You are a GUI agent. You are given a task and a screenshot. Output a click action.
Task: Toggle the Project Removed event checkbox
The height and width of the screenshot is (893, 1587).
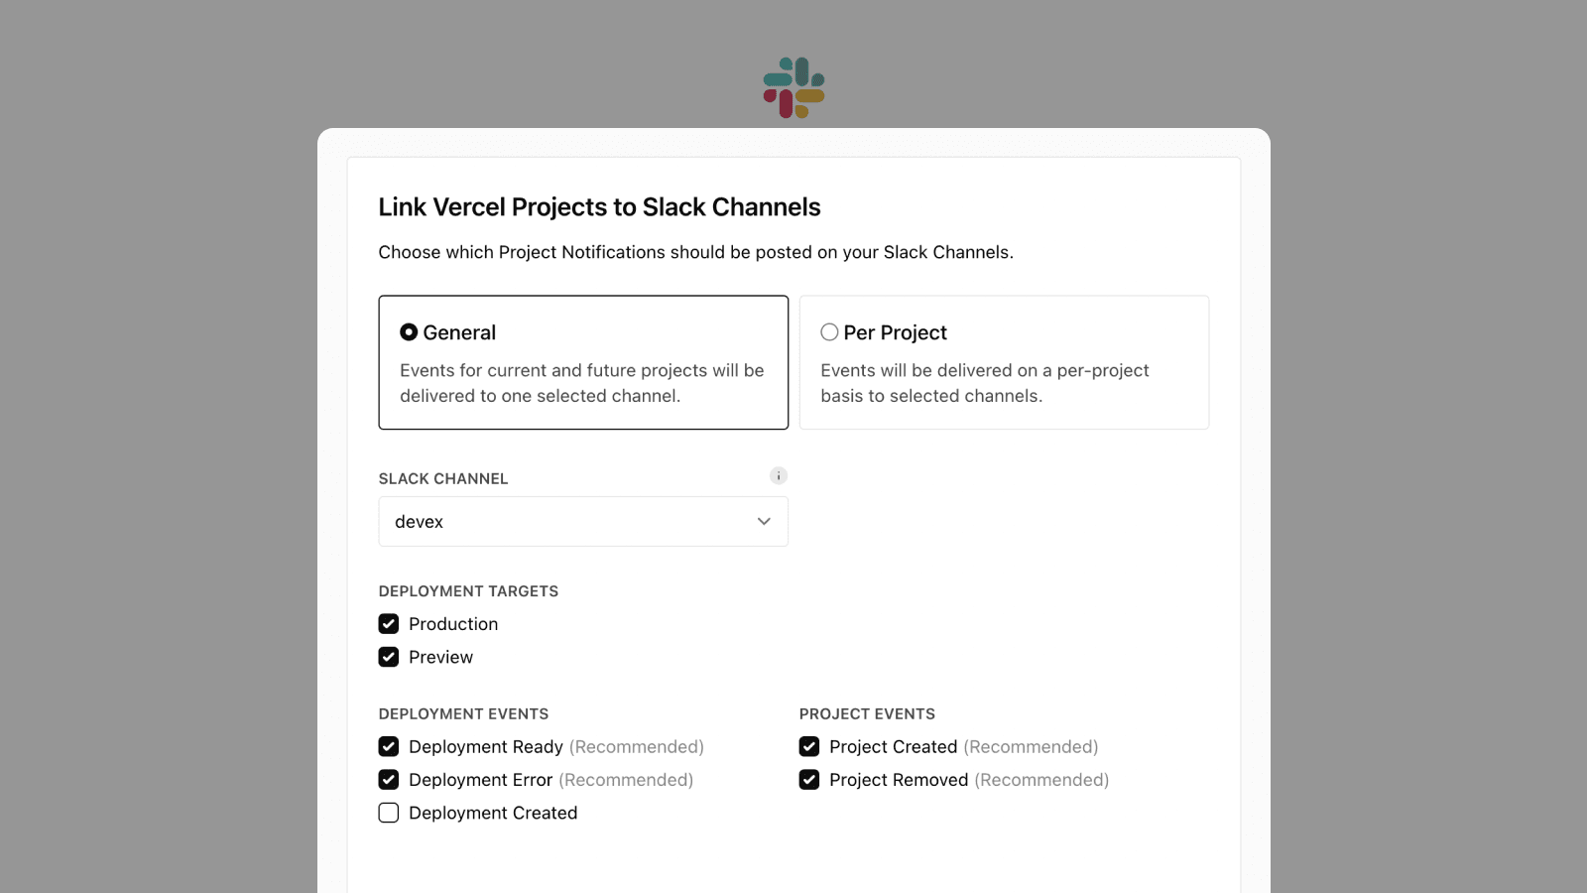[x=809, y=780]
